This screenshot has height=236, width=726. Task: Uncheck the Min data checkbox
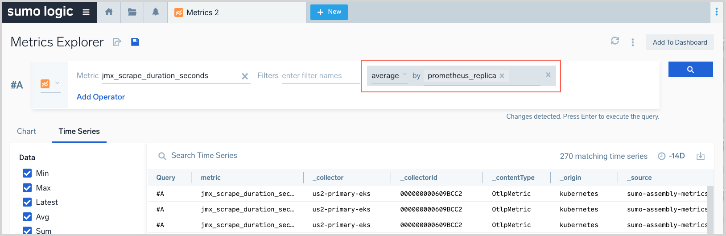(x=27, y=173)
